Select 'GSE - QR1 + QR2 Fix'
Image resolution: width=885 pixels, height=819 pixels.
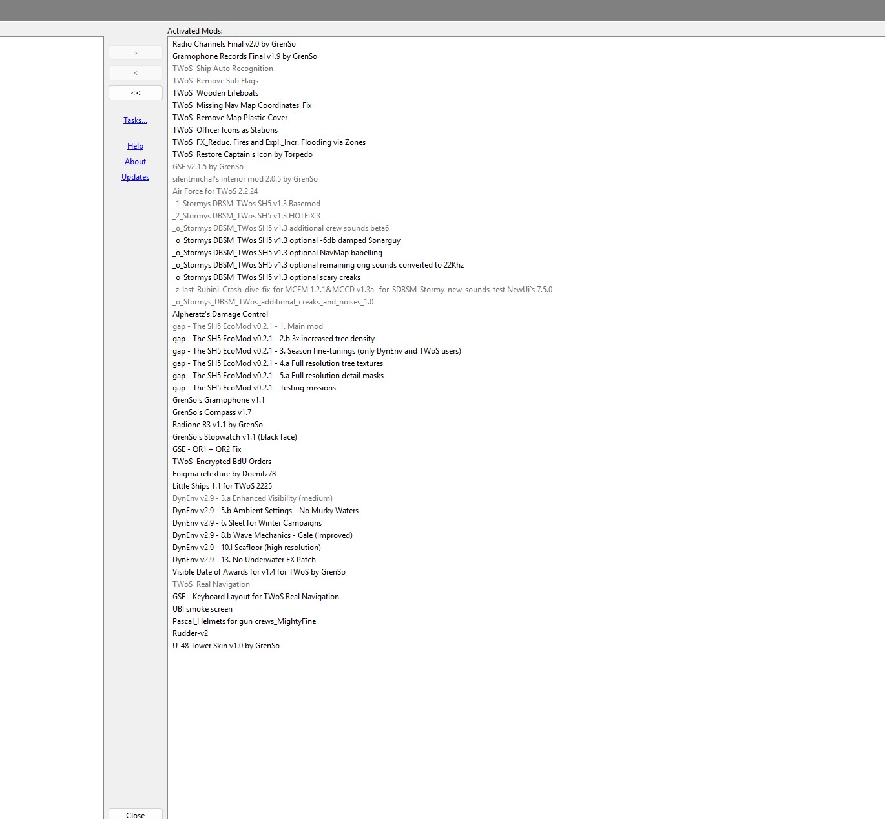pyautogui.click(x=207, y=449)
